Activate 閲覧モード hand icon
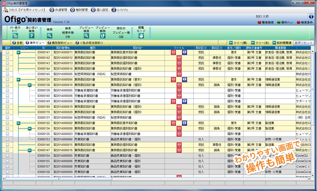 pos(141,36)
